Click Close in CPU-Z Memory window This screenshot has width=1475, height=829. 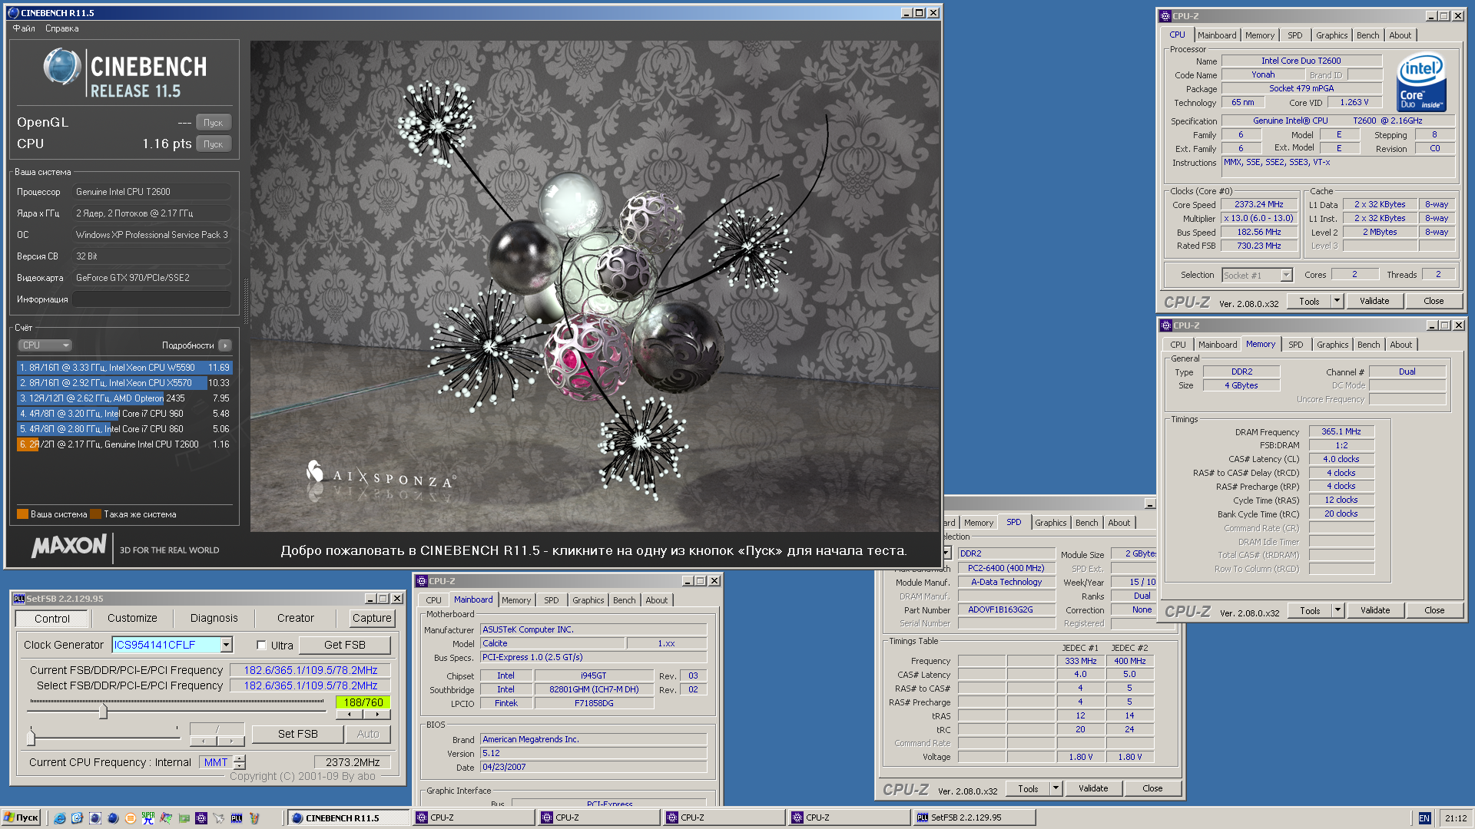pyautogui.click(x=1434, y=610)
